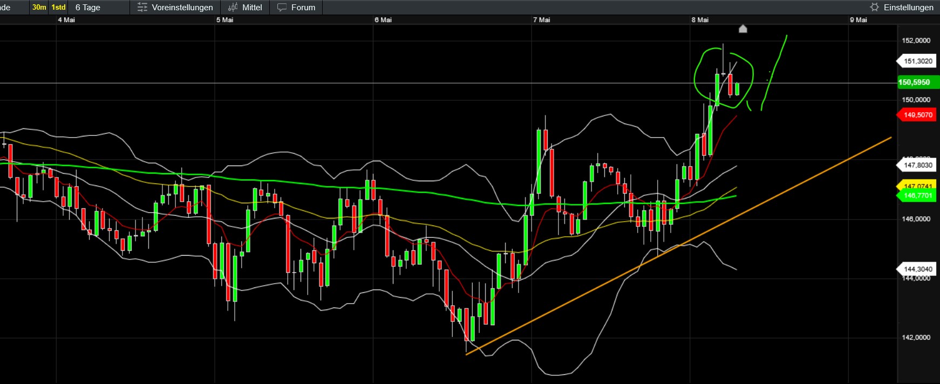Click the 146,0000 axis label
The image size is (940, 384).
[916, 219]
